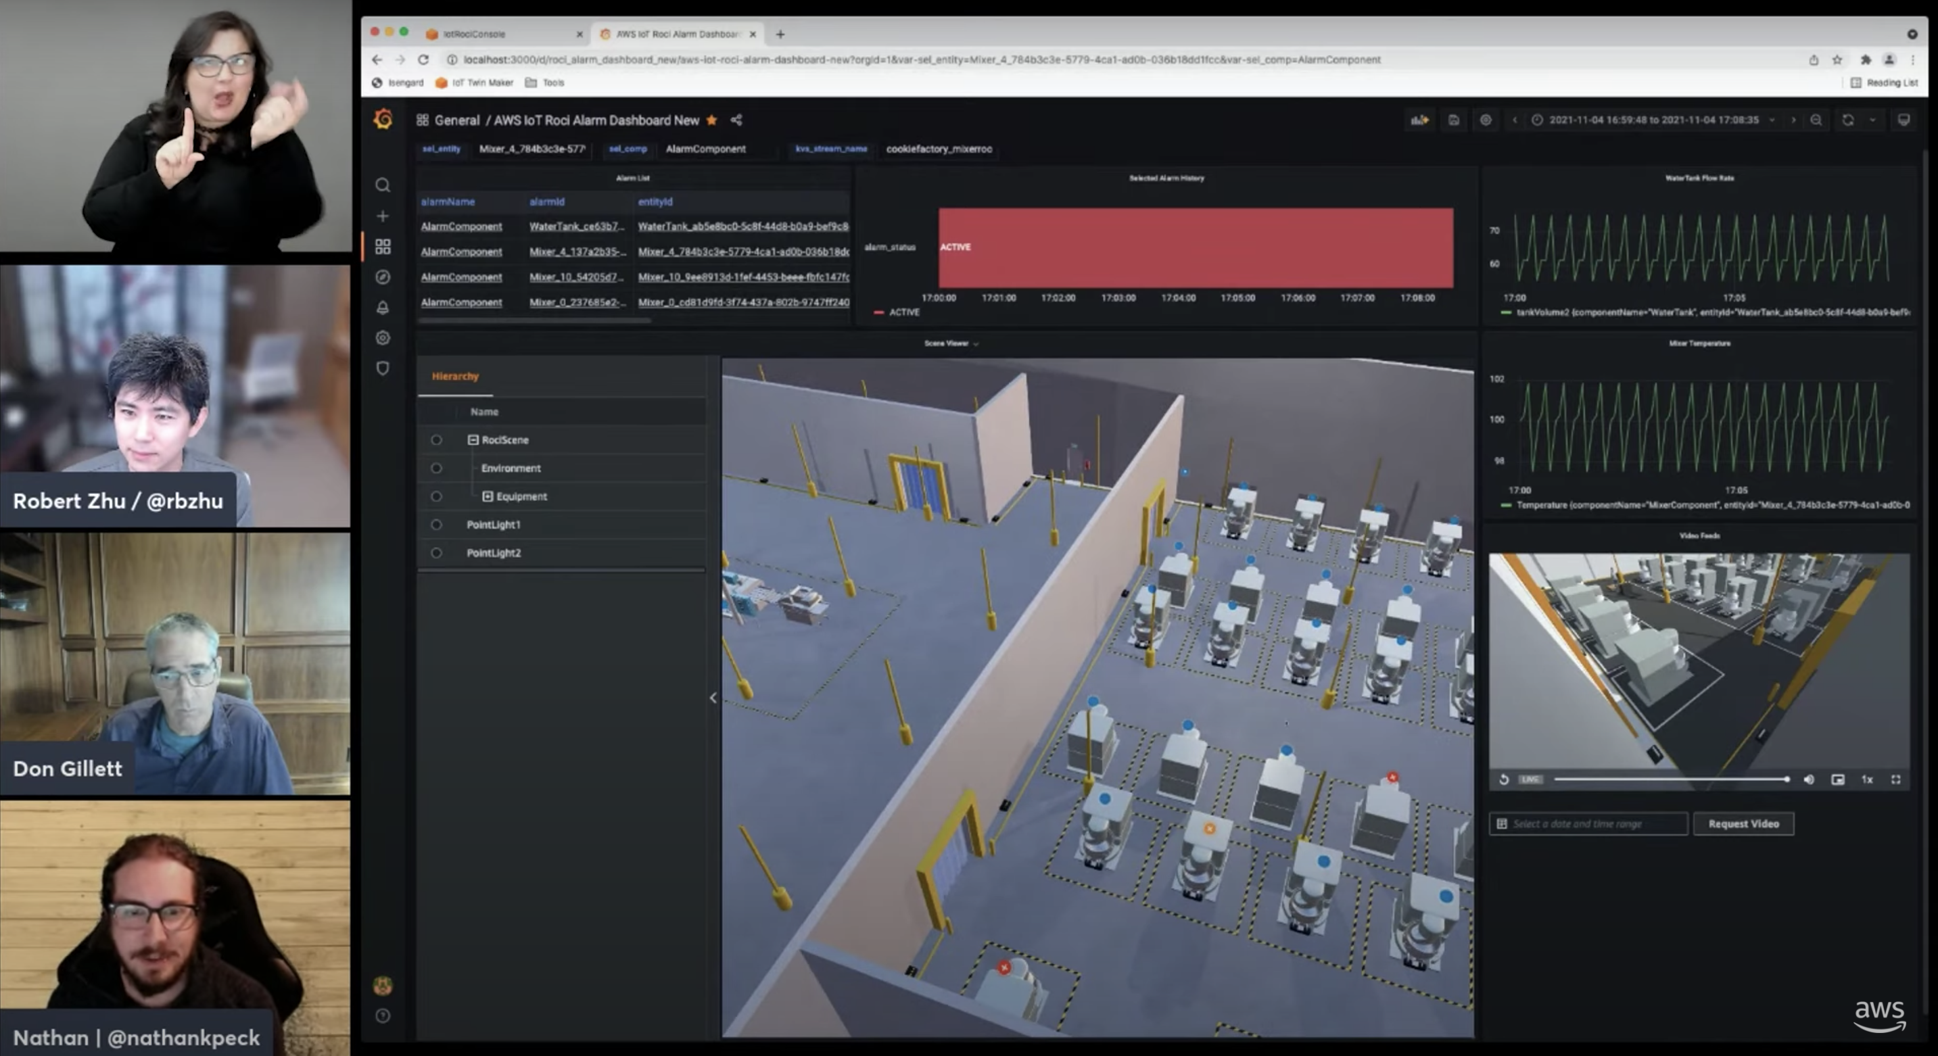Open the Alerting bell icon in sidebar

click(383, 308)
